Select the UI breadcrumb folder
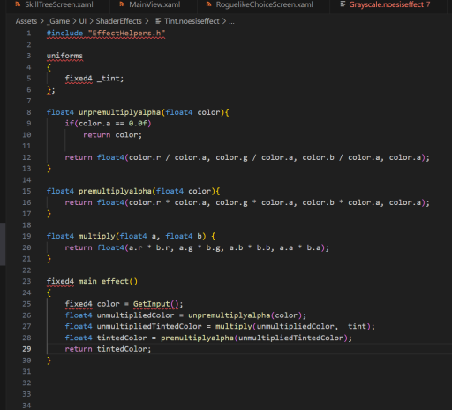The image size is (452, 410). [83, 21]
